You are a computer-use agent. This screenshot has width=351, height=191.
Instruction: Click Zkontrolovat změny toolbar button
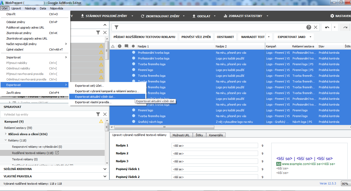[160, 16]
